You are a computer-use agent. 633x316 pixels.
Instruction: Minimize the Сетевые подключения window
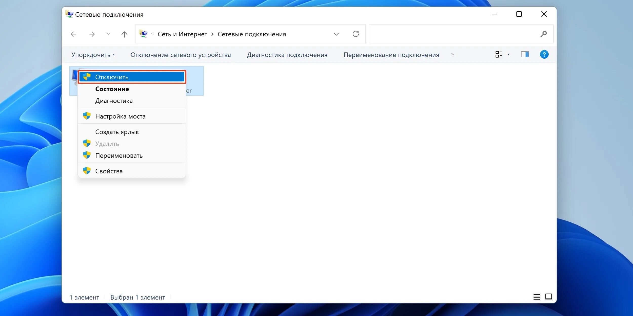coord(494,14)
